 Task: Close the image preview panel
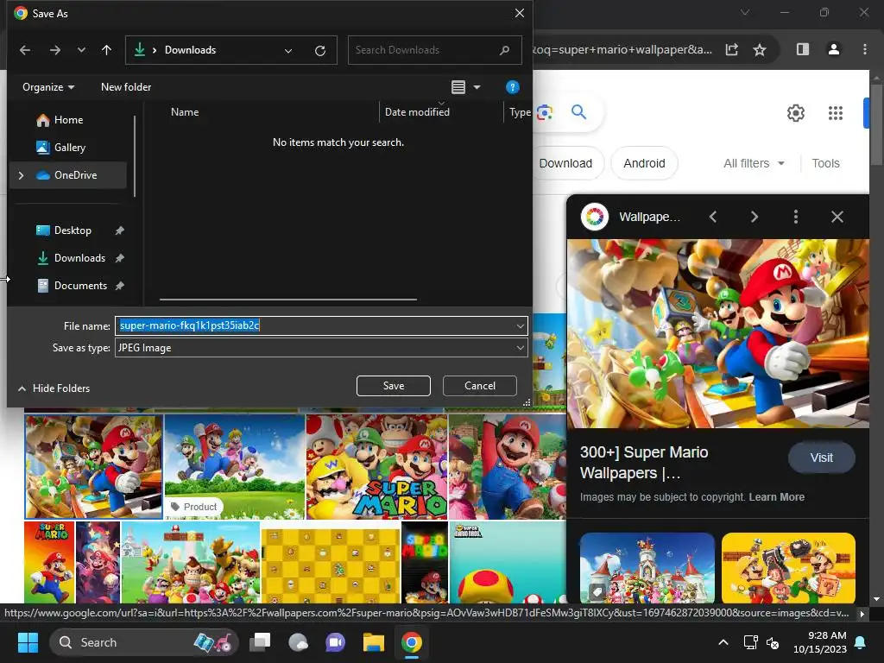click(x=837, y=217)
